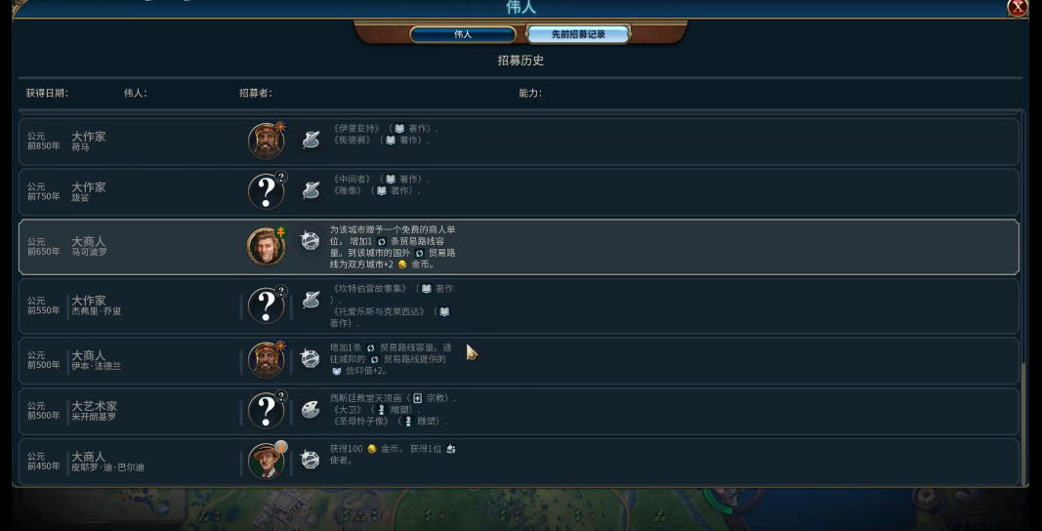Select the 大商人 马可波罗 history row
The image size is (1042, 531).
(x=519, y=247)
